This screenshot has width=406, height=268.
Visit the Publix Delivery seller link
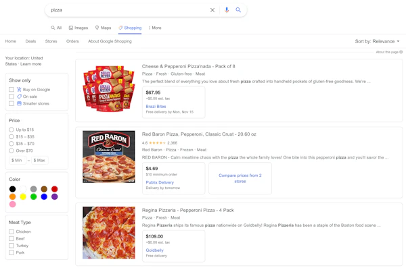(x=160, y=182)
